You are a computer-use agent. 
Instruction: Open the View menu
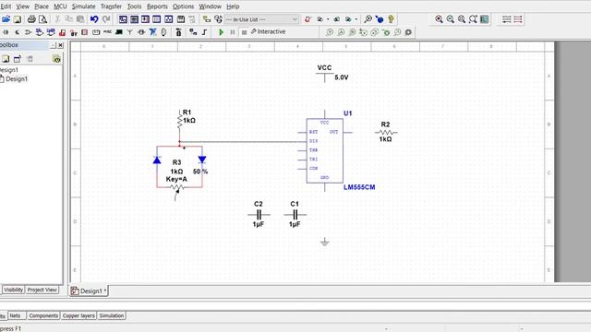click(x=22, y=6)
